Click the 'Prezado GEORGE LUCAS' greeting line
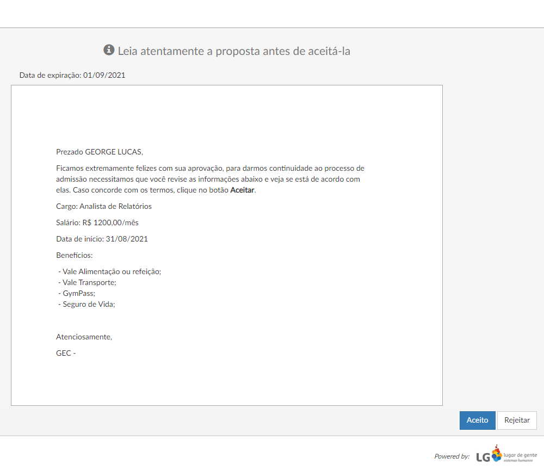Image resolution: width=544 pixels, height=470 pixels. pyautogui.click(x=100, y=152)
